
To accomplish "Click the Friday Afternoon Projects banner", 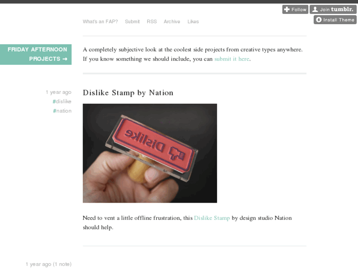I will [x=35, y=55].
